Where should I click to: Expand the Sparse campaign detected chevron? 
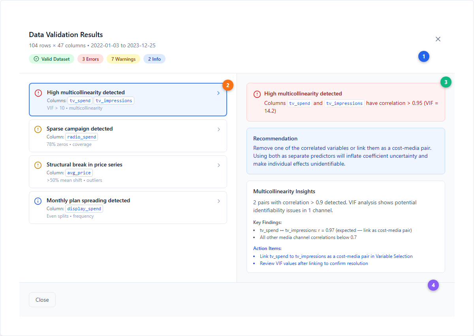point(219,129)
